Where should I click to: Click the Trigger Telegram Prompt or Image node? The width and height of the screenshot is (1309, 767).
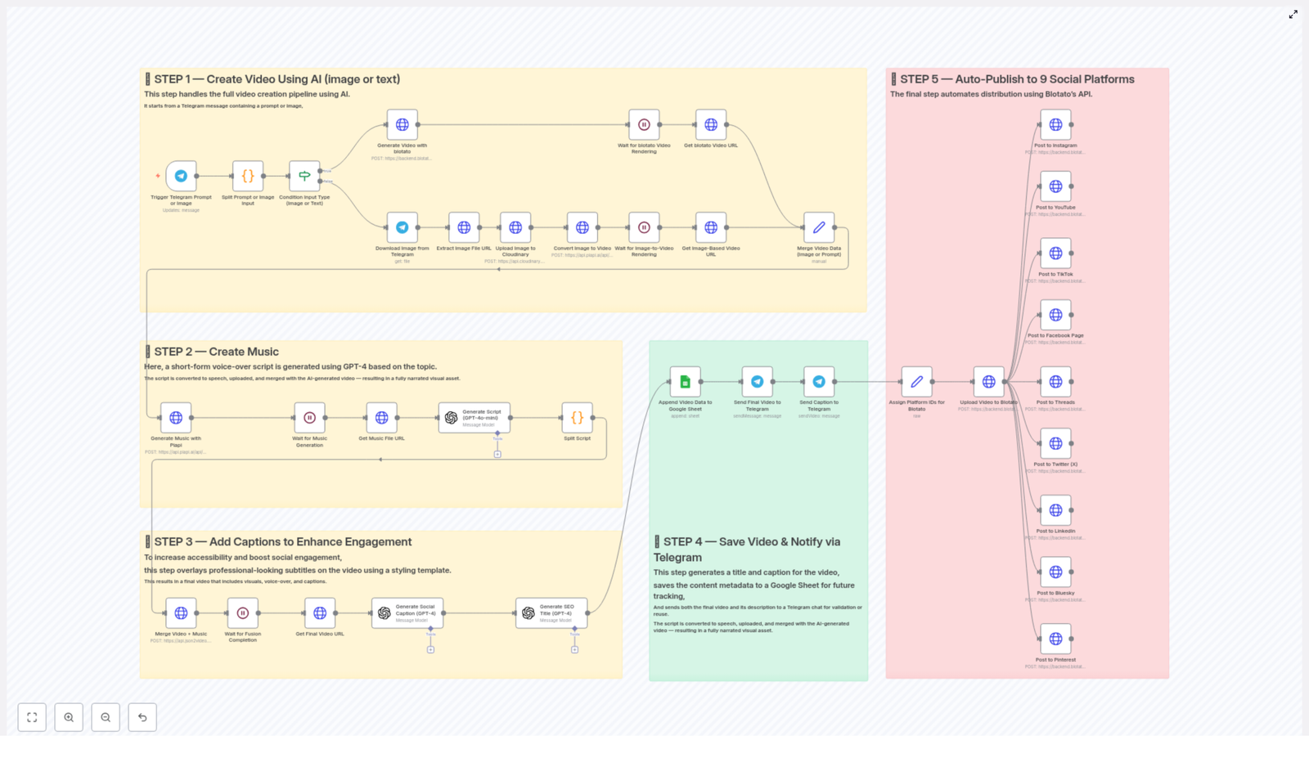(181, 176)
